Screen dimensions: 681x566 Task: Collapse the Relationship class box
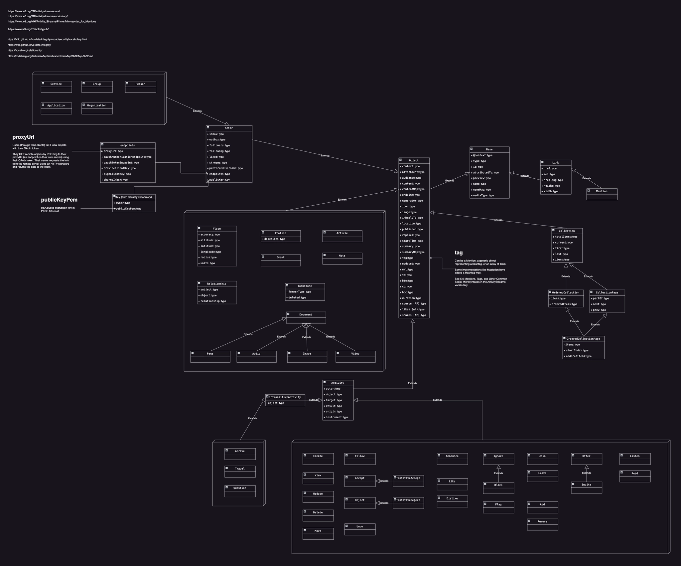click(199, 283)
